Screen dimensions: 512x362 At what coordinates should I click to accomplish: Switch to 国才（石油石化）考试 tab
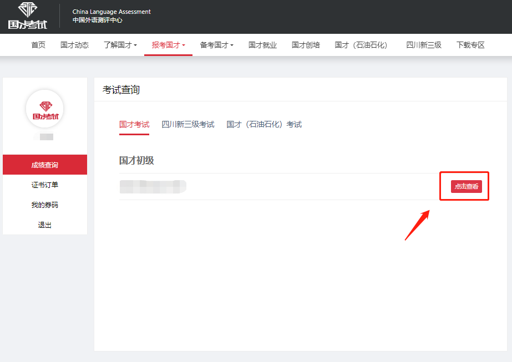(x=264, y=125)
